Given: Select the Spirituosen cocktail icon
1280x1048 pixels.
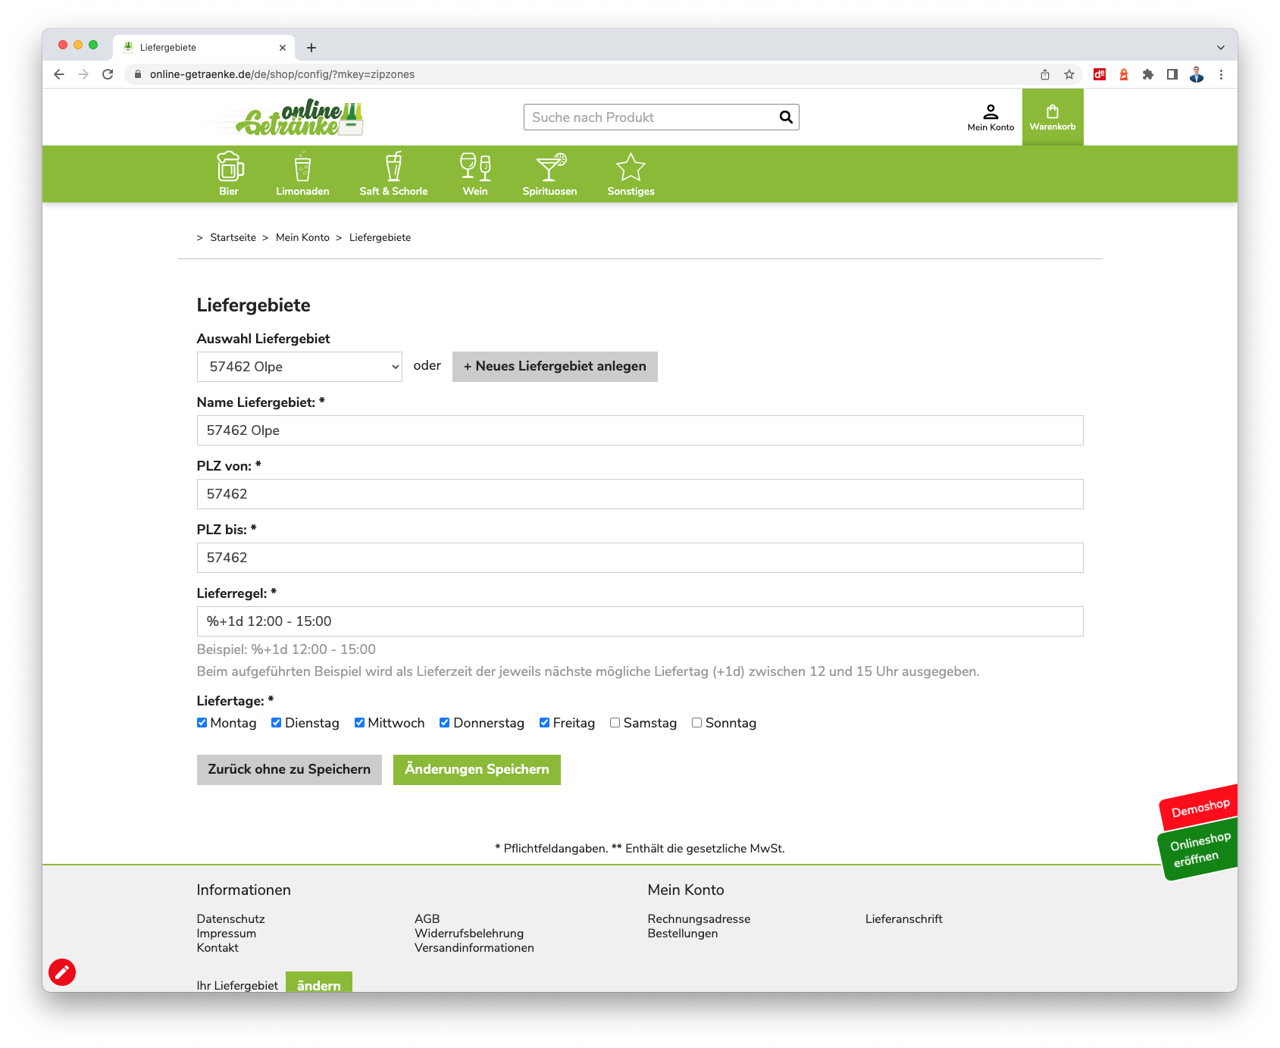Looking at the screenshot, I should (x=550, y=167).
